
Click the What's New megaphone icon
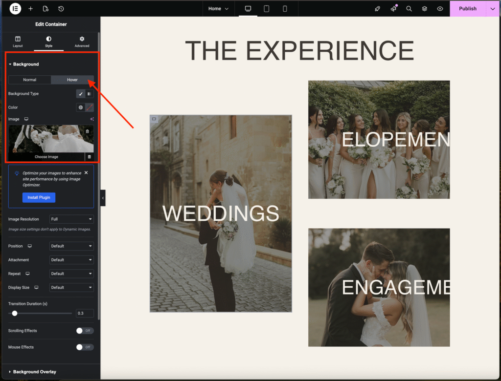393,9
